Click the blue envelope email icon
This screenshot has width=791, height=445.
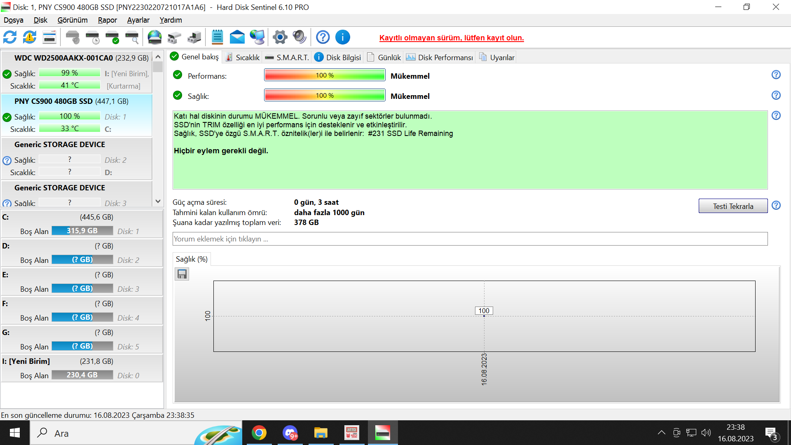tap(237, 37)
